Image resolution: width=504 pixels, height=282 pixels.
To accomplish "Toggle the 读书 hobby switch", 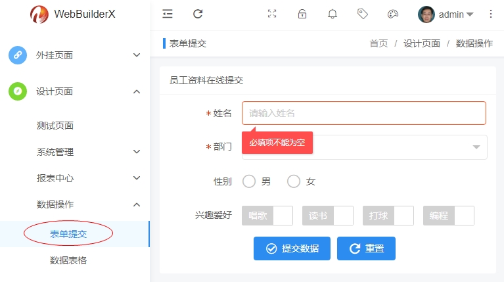I will (328, 216).
